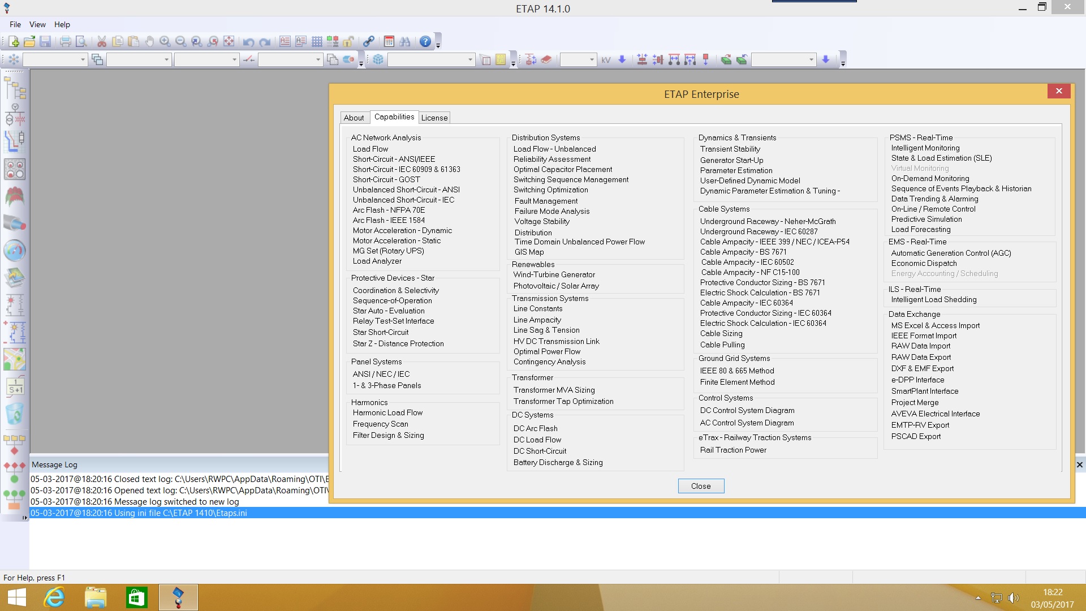Open the small dropdown before the kV label
1086x611 pixels.
tap(578, 59)
